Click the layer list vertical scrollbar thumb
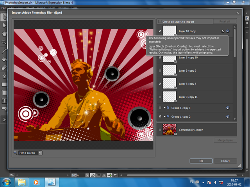This screenshot has width=250, height=187. coord(235,43)
